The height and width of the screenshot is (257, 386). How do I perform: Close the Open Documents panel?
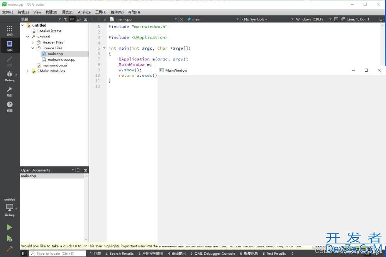(x=85, y=170)
